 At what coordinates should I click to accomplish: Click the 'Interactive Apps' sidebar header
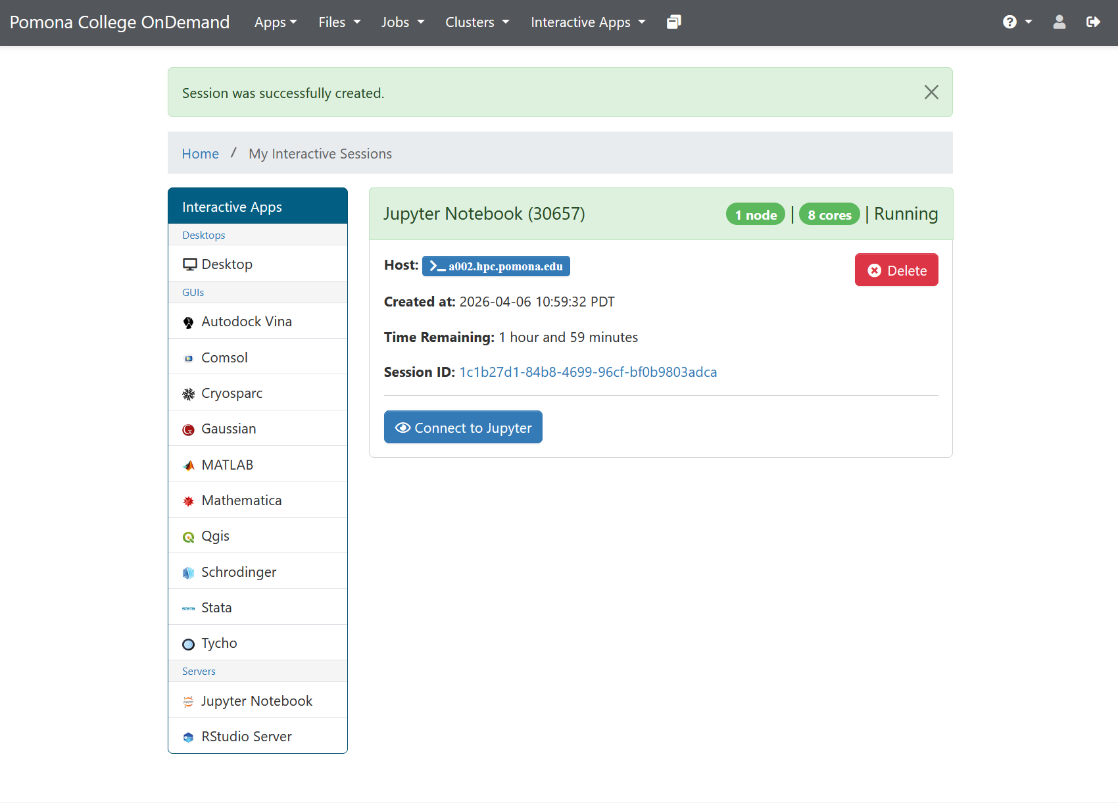258,207
